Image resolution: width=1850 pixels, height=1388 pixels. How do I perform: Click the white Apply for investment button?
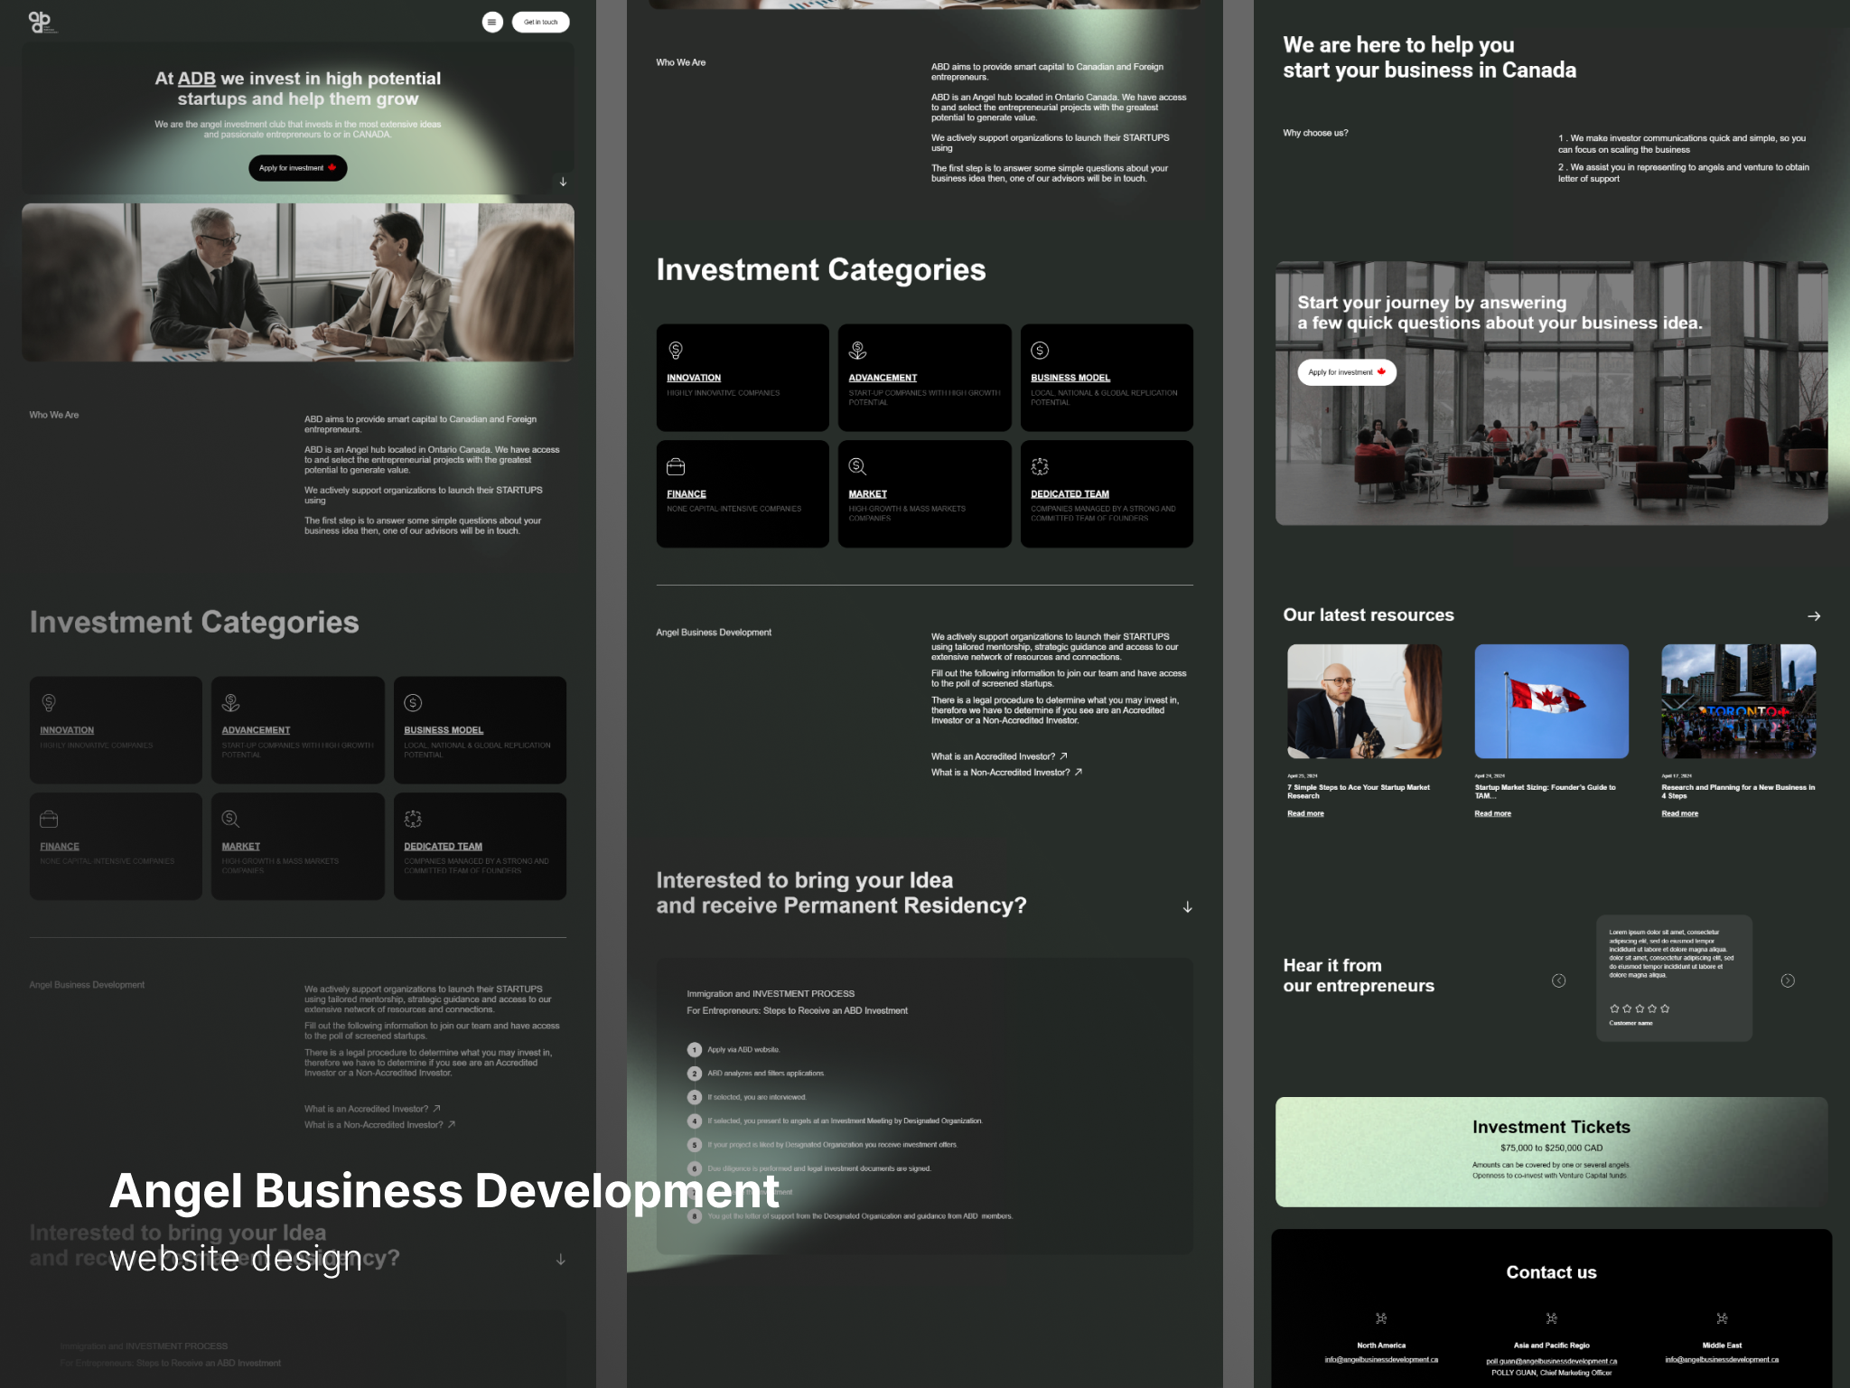click(x=1346, y=372)
